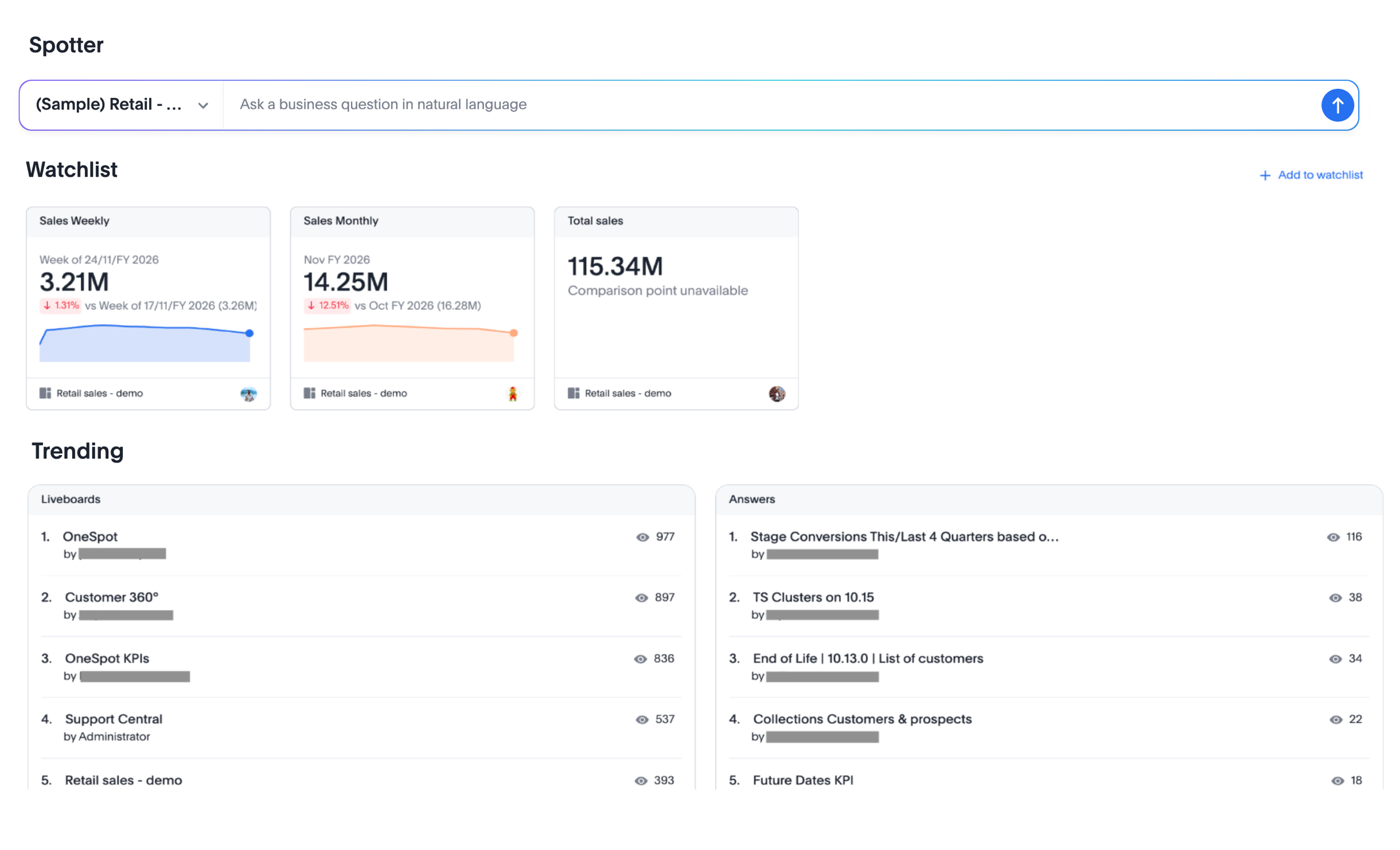Submit question with the blue arrow button
Screen dimensions: 1400x850
(1337, 105)
